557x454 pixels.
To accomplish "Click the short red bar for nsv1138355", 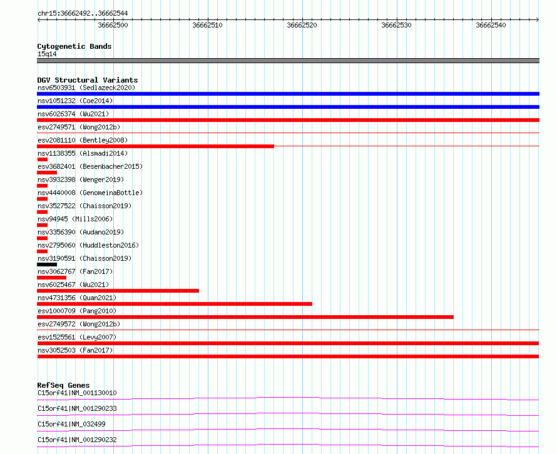I will point(43,159).
